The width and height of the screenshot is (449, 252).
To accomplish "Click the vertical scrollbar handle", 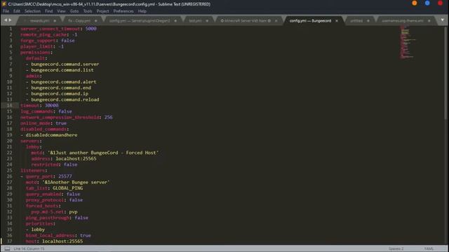I will [x=445, y=73].
